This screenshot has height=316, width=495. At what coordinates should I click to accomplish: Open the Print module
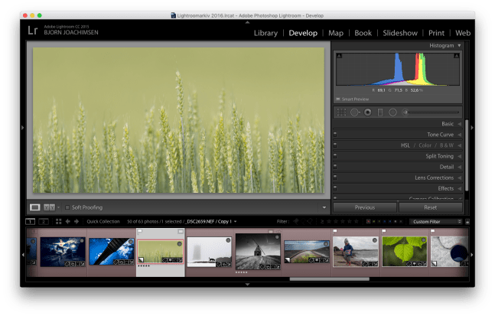pyautogui.click(x=436, y=33)
